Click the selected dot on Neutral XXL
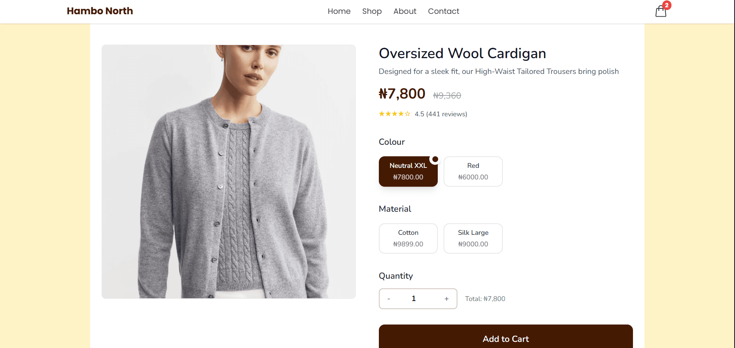 pyautogui.click(x=435, y=159)
